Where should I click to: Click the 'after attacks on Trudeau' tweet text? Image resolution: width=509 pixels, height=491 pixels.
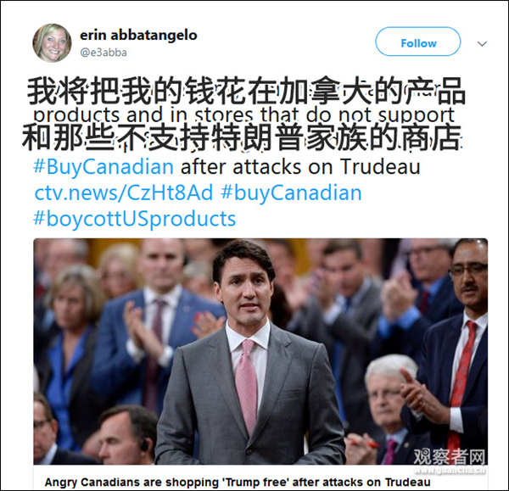(300, 167)
